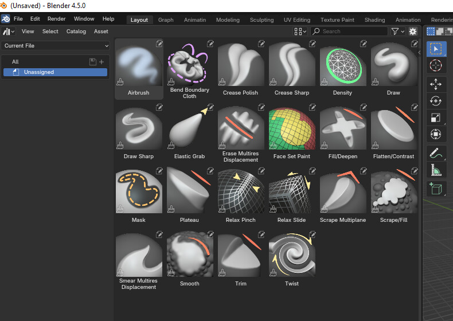Pick Smear Multires Displacement brush

coord(139,260)
